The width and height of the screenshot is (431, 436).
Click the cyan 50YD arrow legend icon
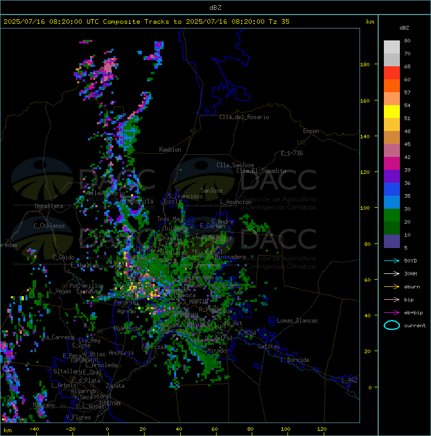[x=392, y=260]
